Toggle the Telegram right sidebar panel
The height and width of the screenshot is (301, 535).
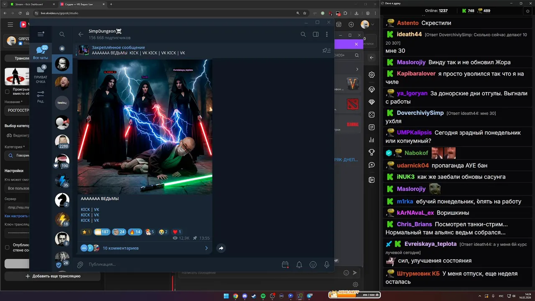[316, 34]
